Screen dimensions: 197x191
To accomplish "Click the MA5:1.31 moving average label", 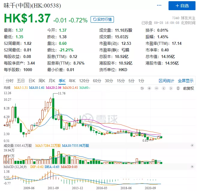I will pyautogui.click(x=21, y=88).
